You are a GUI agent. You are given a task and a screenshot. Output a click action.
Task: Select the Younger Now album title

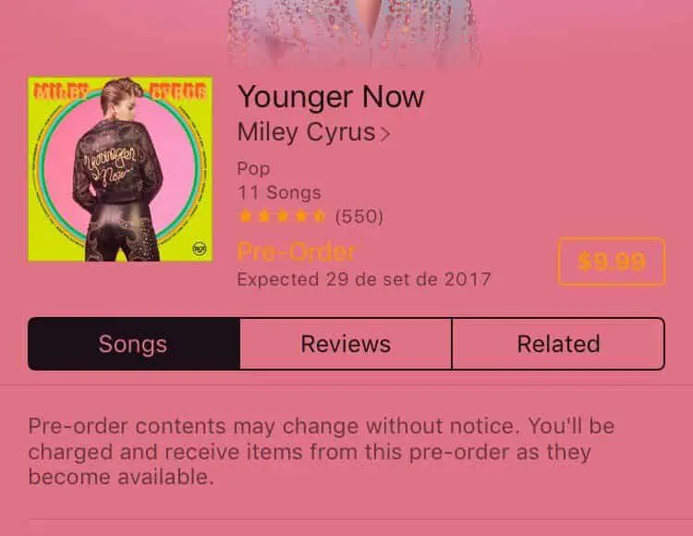point(331,97)
